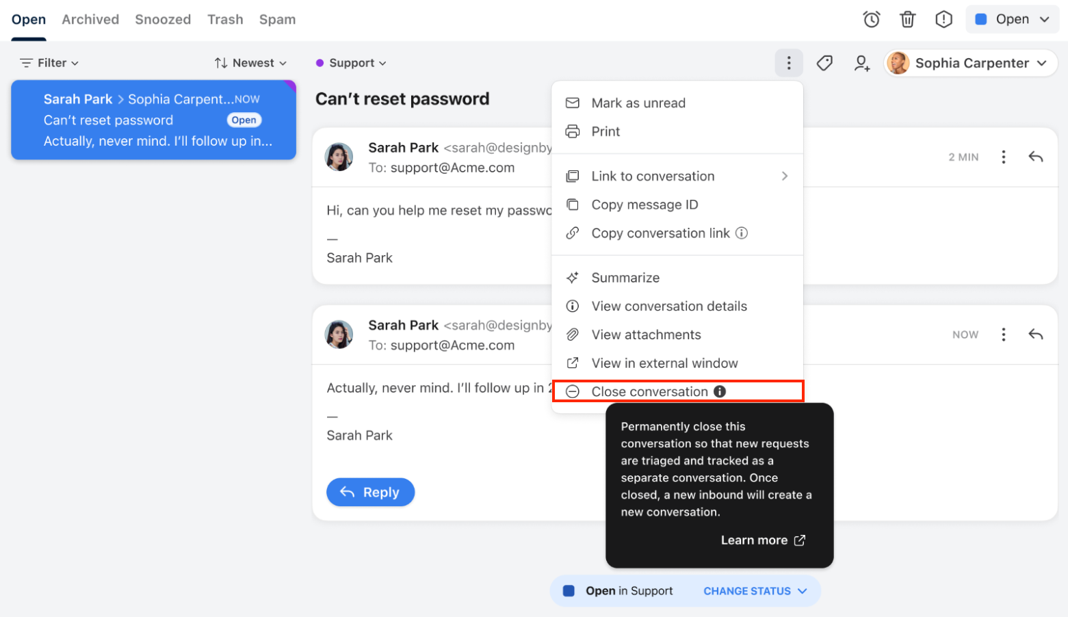Click info icon next to Copy conversation link
The width and height of the screenshot is (1068, 617).
click(742, 233)
